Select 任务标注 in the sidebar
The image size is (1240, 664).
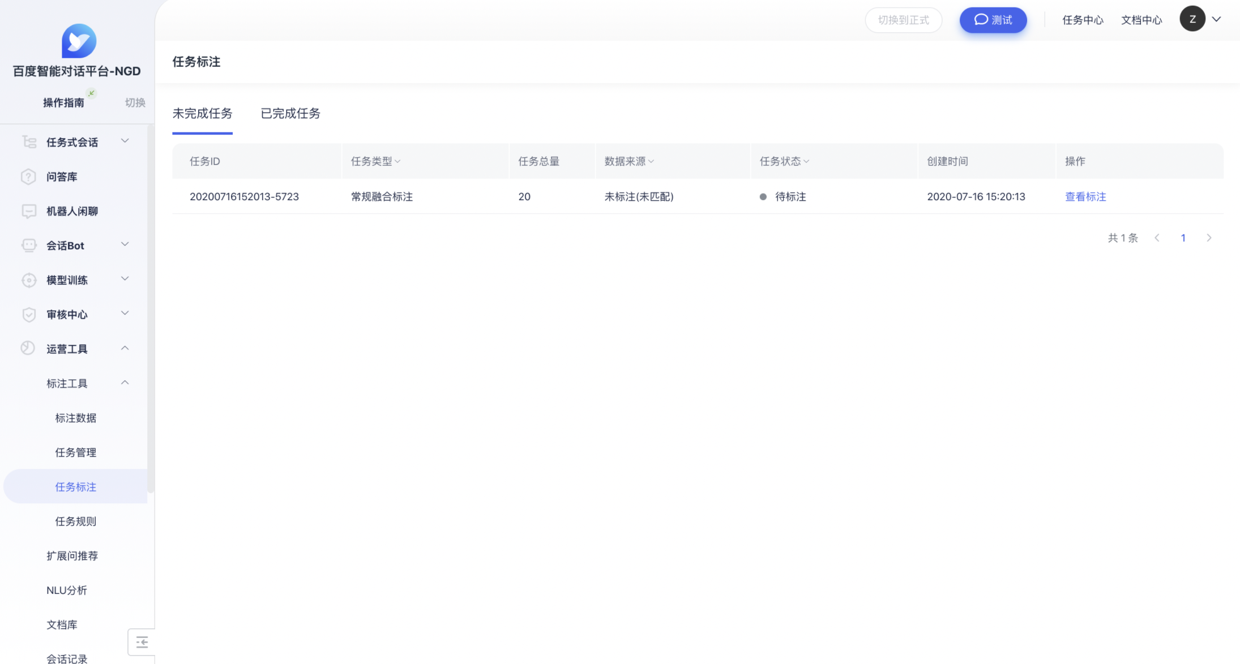click(x=75, y=486)
